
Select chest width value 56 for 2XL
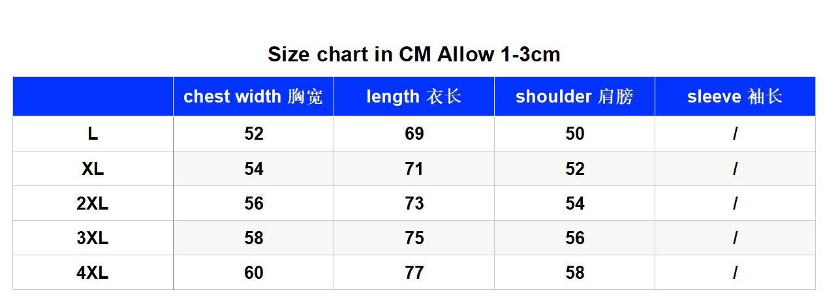coord(253,203)
